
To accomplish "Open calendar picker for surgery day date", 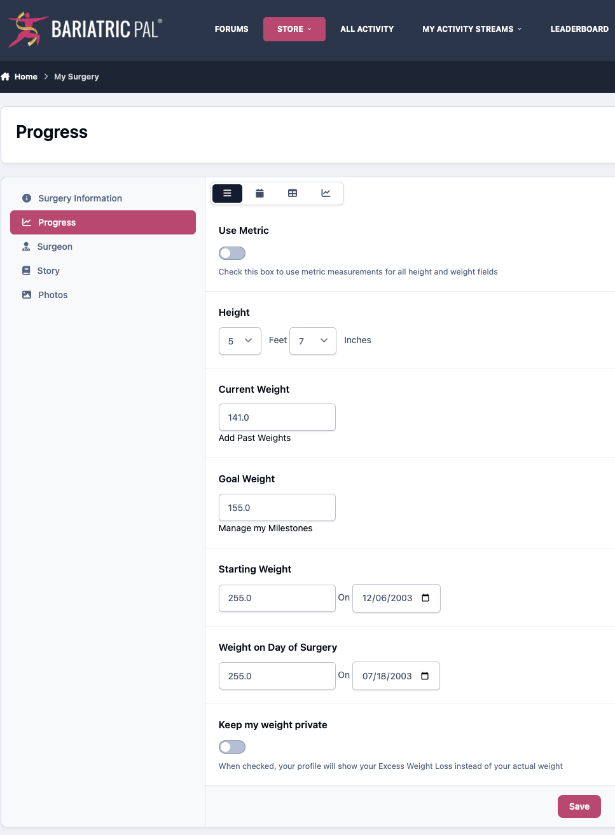I will click(x=425, y=676).
